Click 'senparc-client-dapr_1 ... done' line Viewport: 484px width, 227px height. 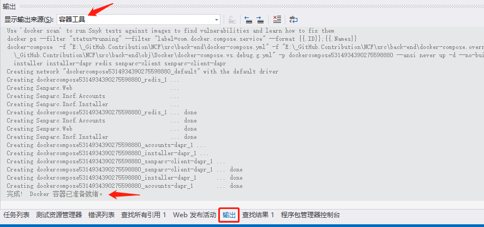125,169
